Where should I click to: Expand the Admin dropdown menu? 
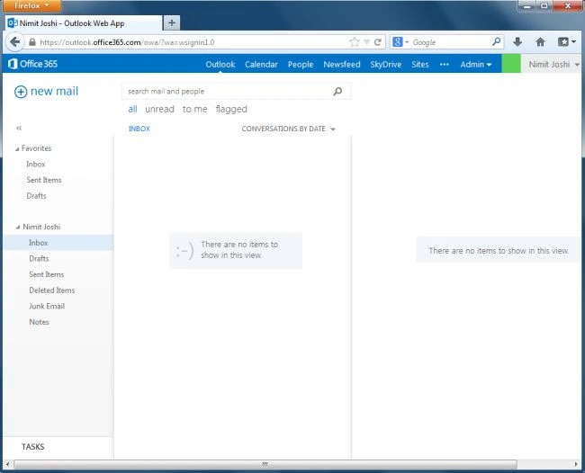pyautogui.click(x=476, y=65)
